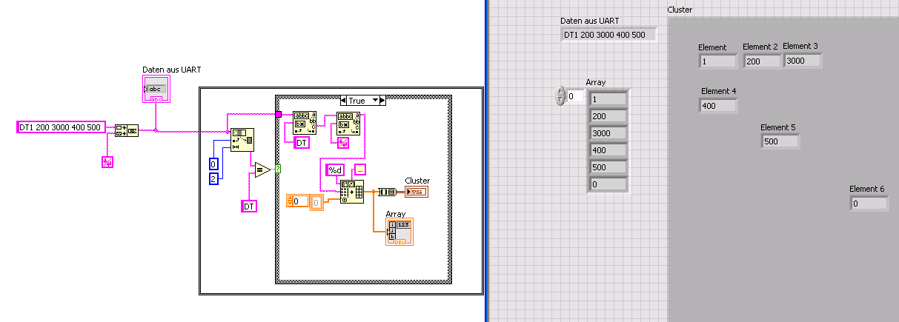Image resolution: width=899 pixels, height=322 pixels.
Task: Click the Array index display field
Action: click(x=576, y=96)
